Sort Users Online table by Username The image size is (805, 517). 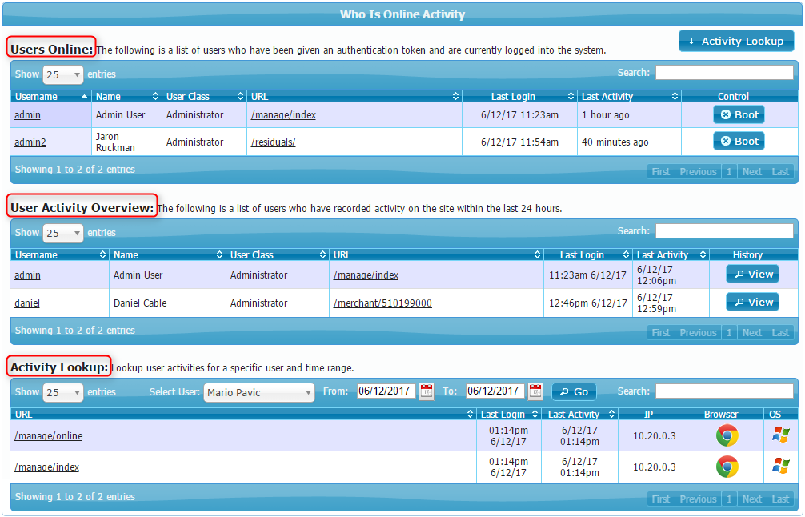click(51, 96)
